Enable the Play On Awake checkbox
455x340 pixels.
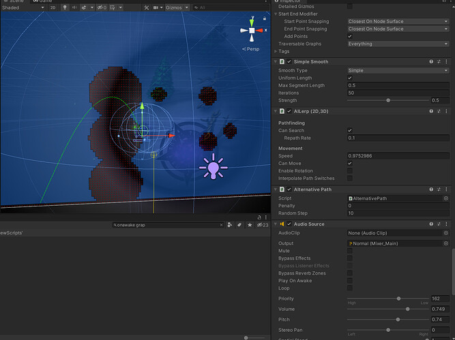[x=350, y=281]
